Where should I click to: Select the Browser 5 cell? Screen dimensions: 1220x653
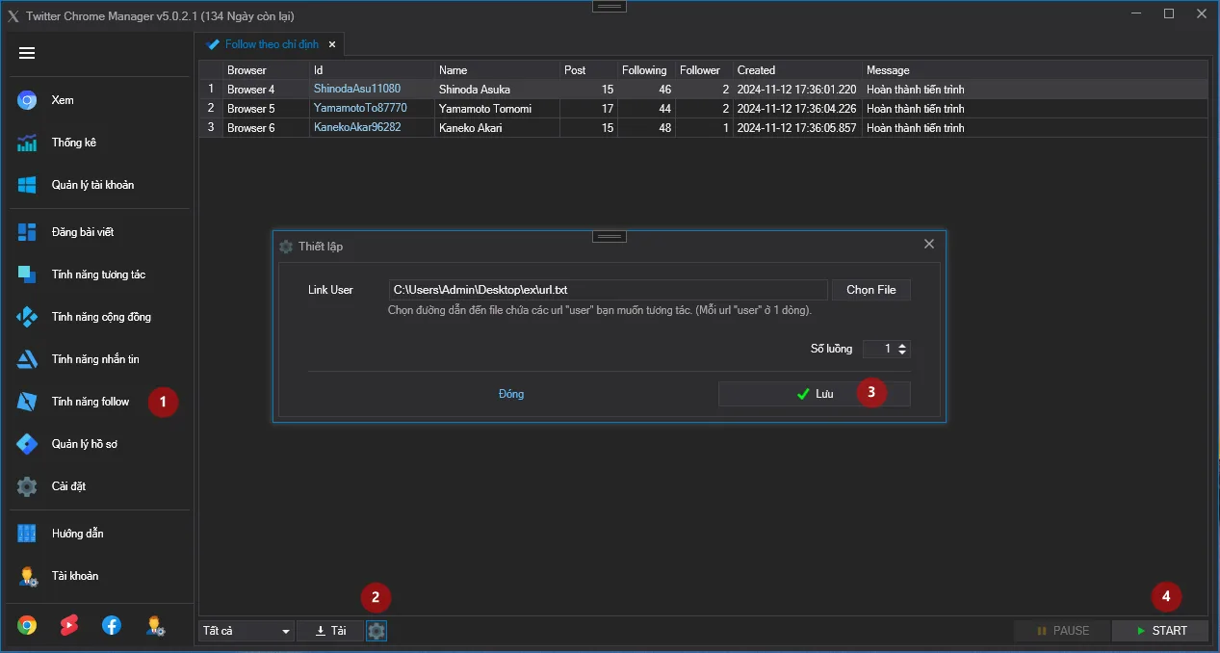coord(266,109)
